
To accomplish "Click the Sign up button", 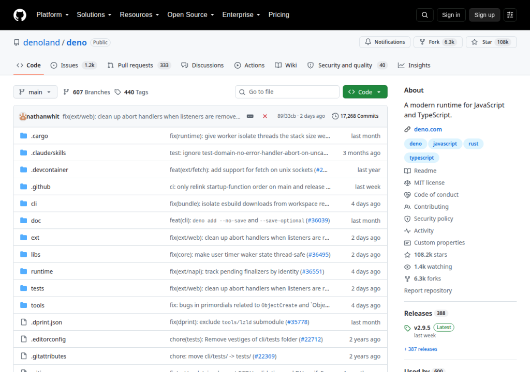I will 484,15.
